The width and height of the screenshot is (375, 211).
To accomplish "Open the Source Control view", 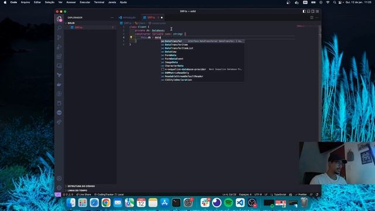I will click(x=59, y=38).
